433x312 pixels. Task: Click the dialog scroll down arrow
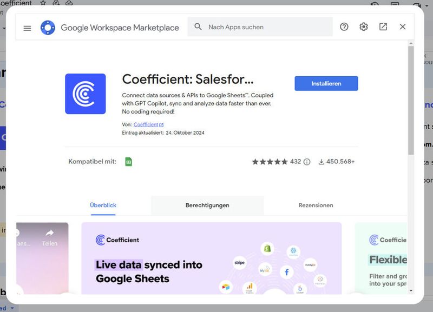[411, 290]
